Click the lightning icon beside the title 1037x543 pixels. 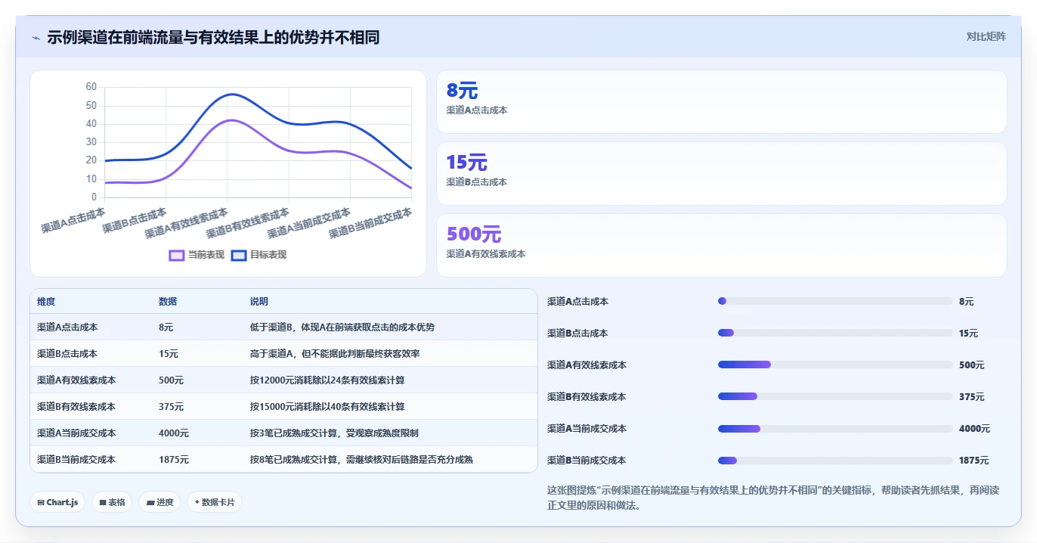click(36, 38)
